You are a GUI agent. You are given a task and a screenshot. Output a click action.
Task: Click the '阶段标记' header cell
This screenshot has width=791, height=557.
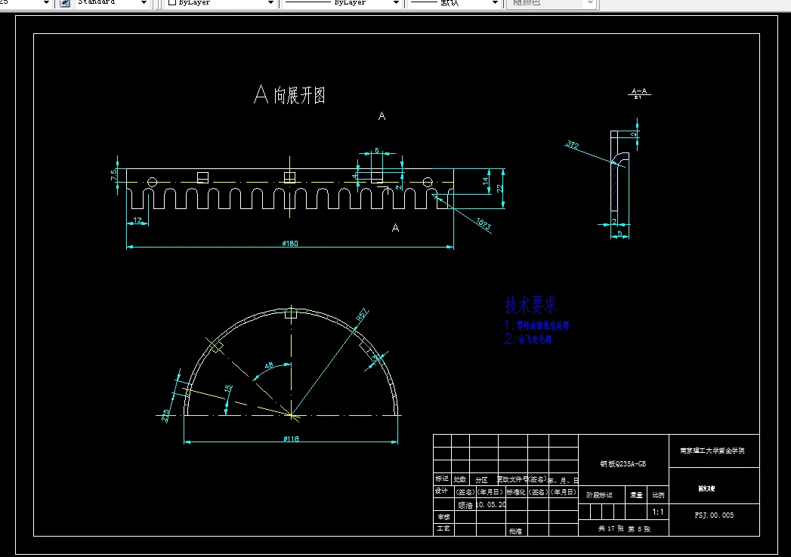(x=599, y=495)
